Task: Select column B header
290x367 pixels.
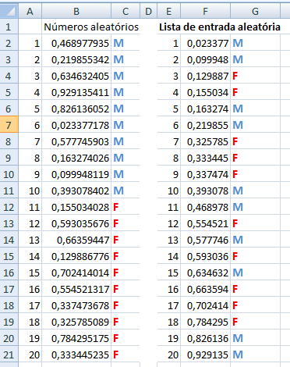Action: (x=76, y=11)
